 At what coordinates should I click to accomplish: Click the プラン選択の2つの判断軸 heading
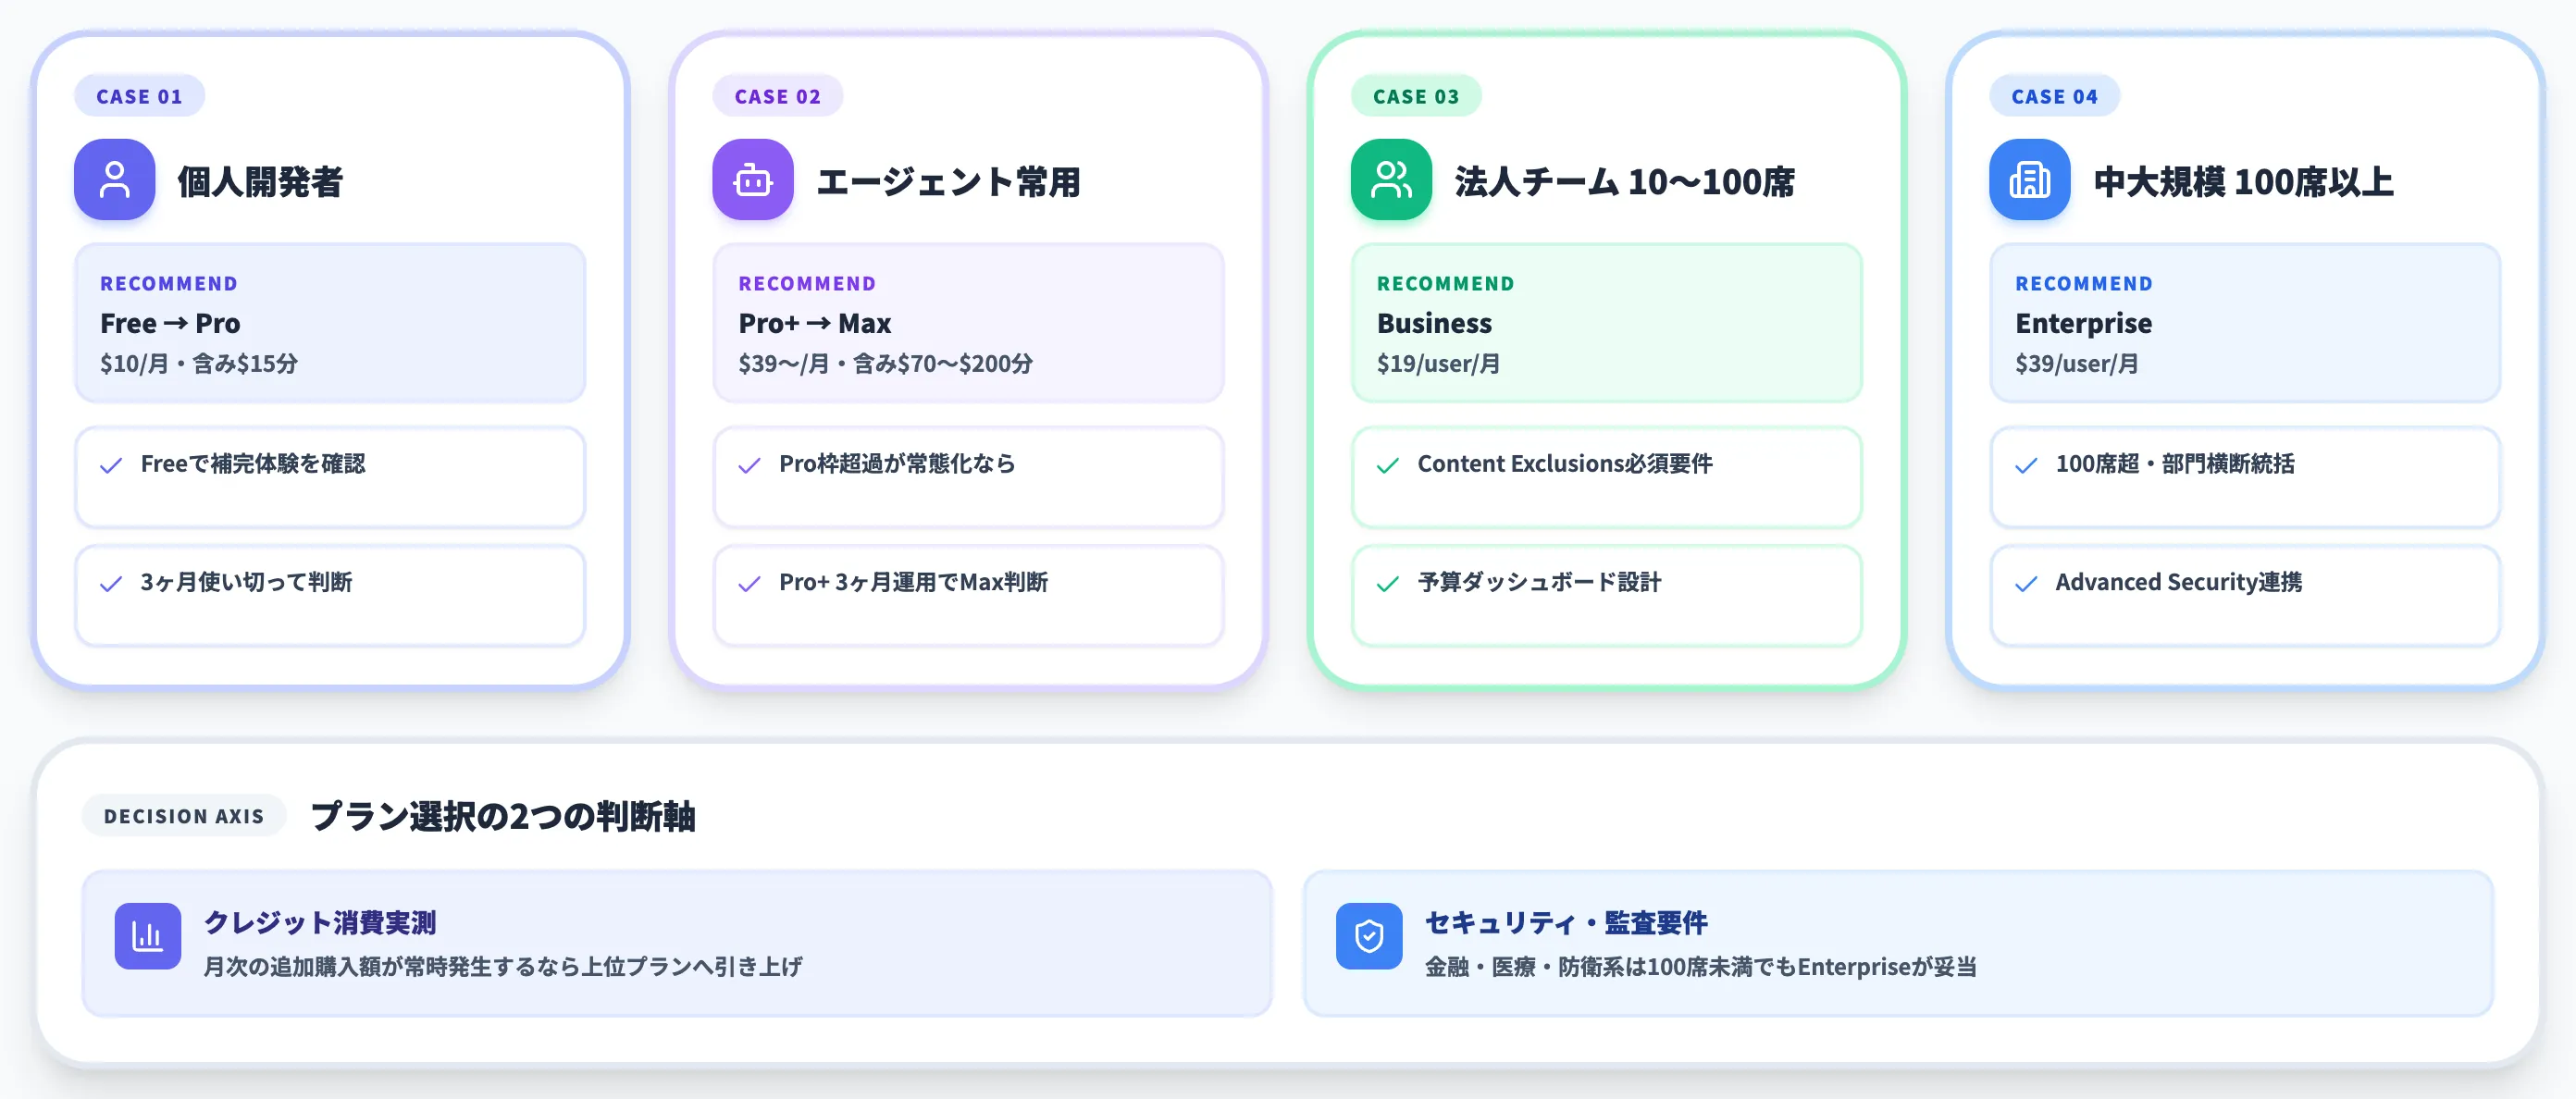click(503, 816)
